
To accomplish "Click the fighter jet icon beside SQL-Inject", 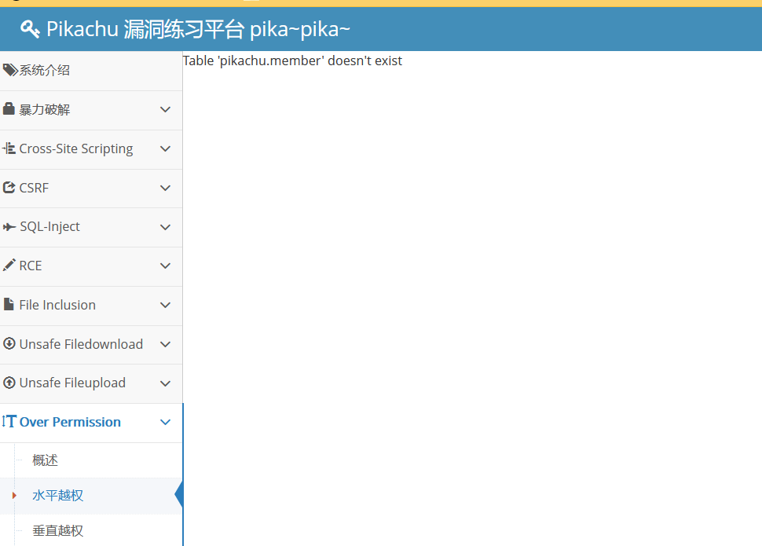I will click(x=9, y=226).
